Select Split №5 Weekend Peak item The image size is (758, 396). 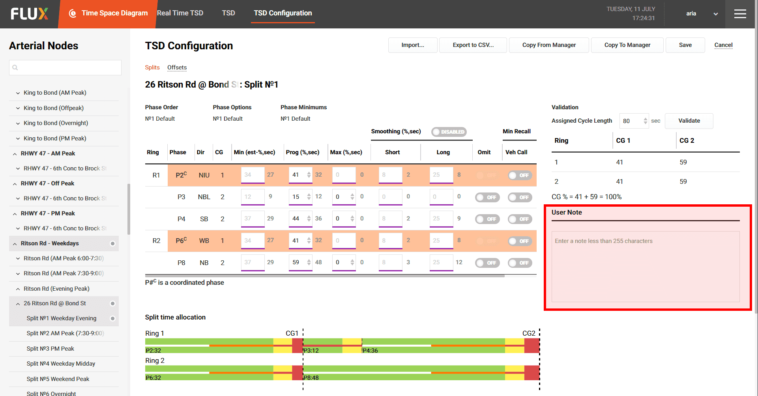tap(58, 379)
